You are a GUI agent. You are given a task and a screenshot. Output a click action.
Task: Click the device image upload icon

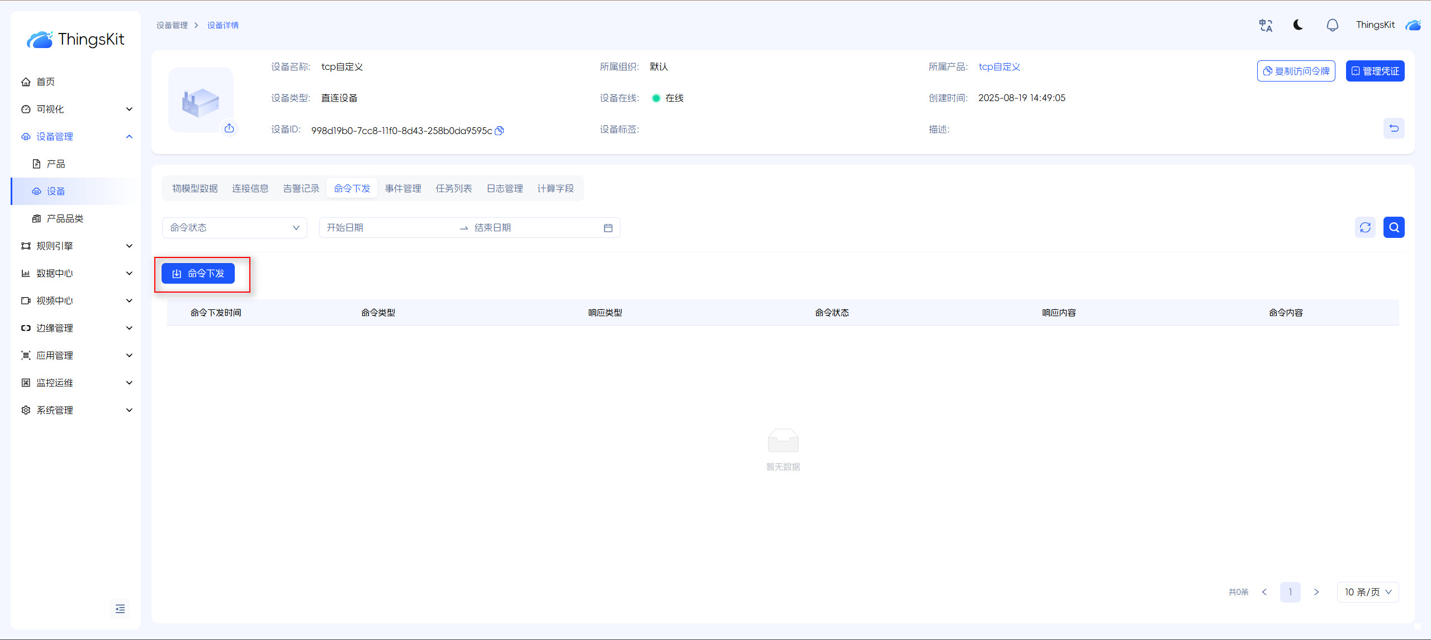(229, 128)
